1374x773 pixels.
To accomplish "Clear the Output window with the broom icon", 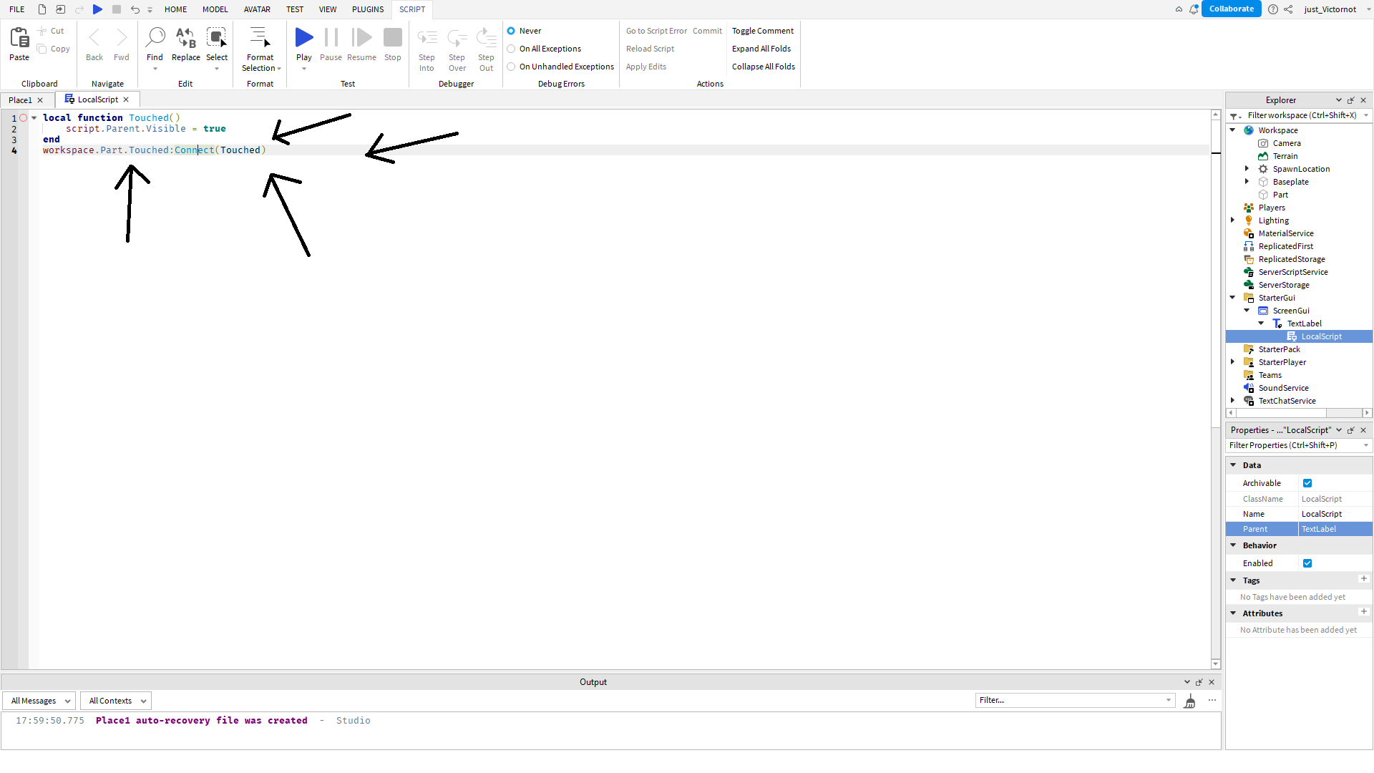I will pyautogui.click(x=1190, y=701).
